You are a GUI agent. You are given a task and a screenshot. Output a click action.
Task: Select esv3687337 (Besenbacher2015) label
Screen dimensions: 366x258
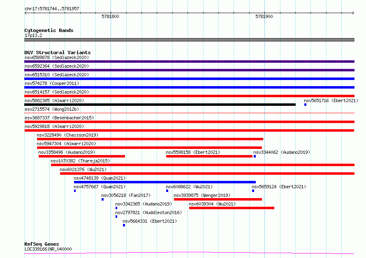59,118
